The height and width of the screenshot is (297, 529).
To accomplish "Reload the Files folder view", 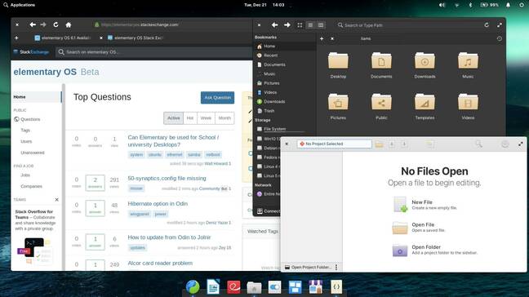I will [x=487, y=25].
